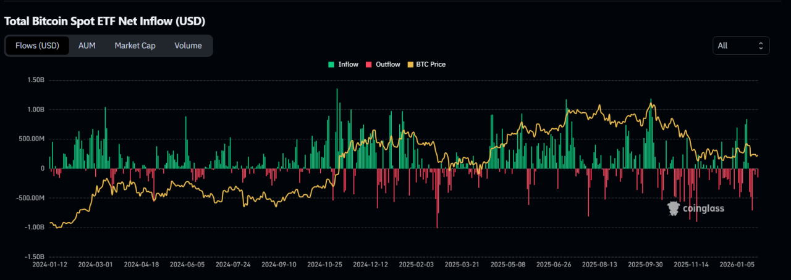The height and width of the screenshot is (280, 791).
Task: Click the coinglass watermark text
Action: click(x=703, y=208)
